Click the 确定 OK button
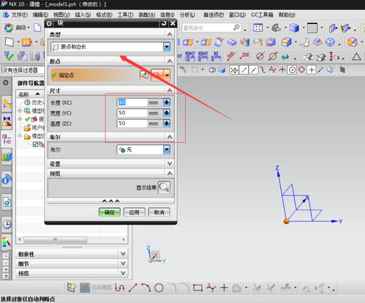Viewport: 365px width, 303px height. pos(109,212)
